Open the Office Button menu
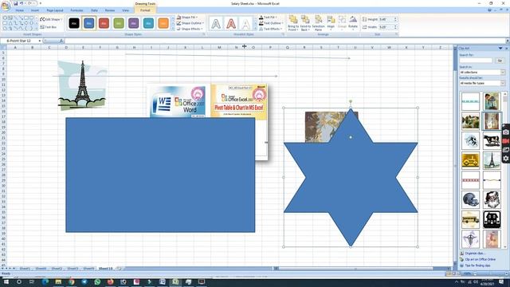510x287 pixels. (6, 6)
